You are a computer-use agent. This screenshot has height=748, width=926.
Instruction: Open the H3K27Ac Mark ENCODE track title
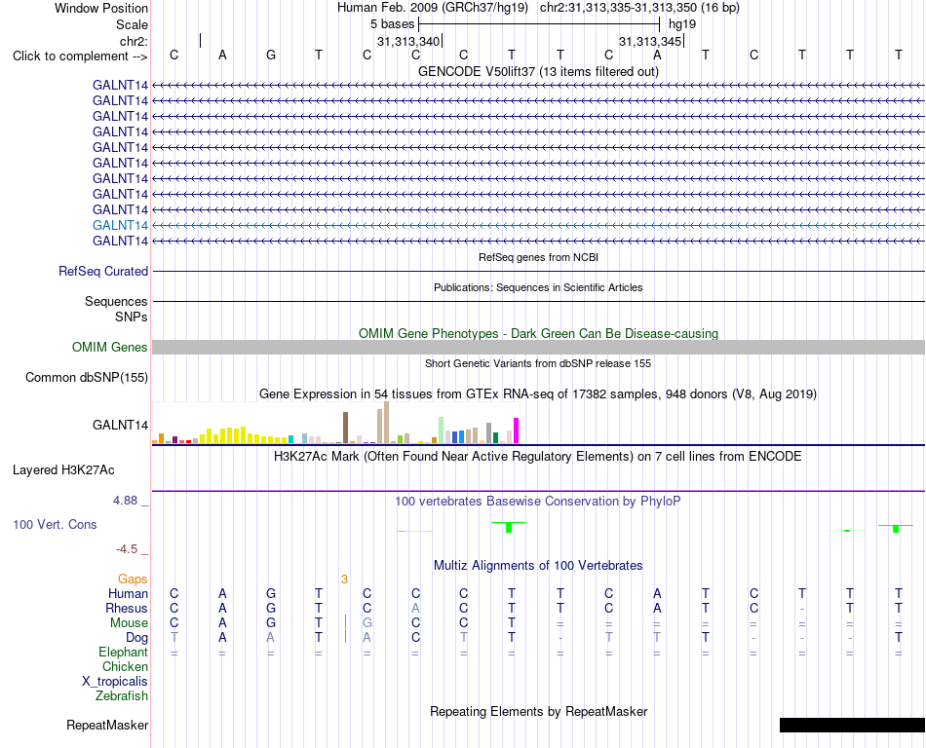tap(538, 457)
